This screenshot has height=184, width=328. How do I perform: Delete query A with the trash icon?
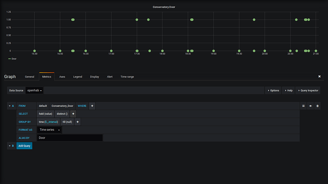click(318, 106)
